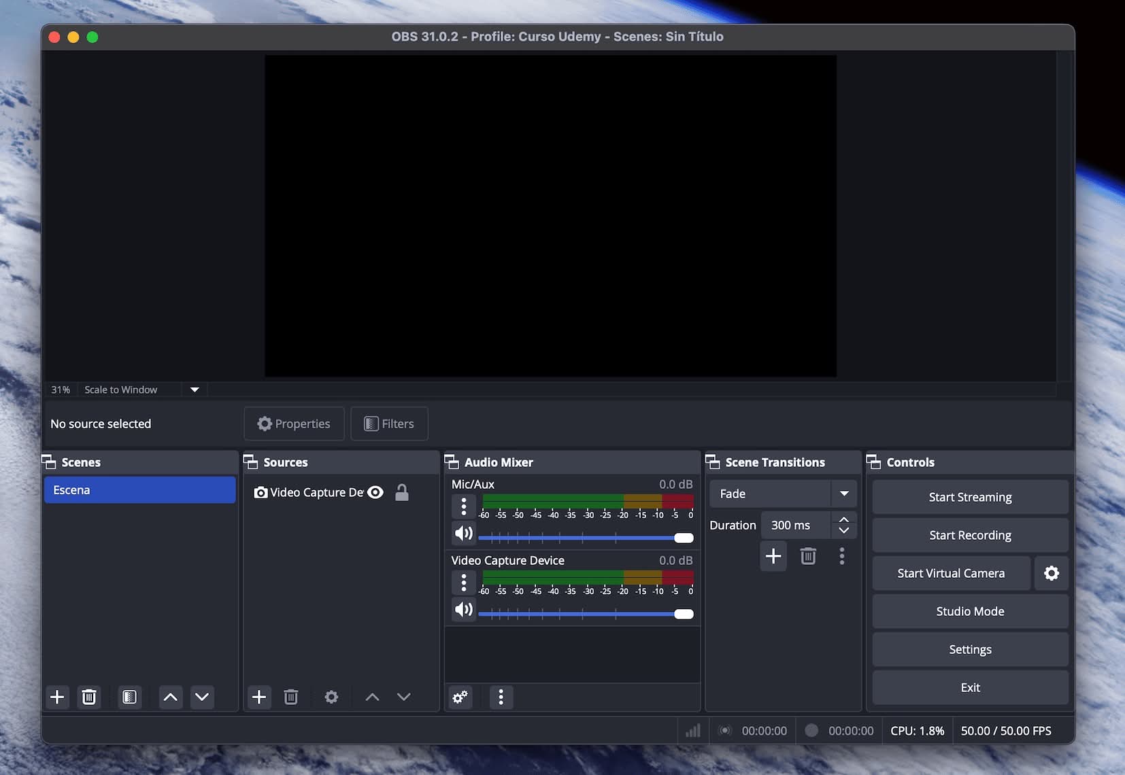This screenshot has height=775, width=1125.
Task: Mute Video Capture Device audio channel
Action: point(464,610)
